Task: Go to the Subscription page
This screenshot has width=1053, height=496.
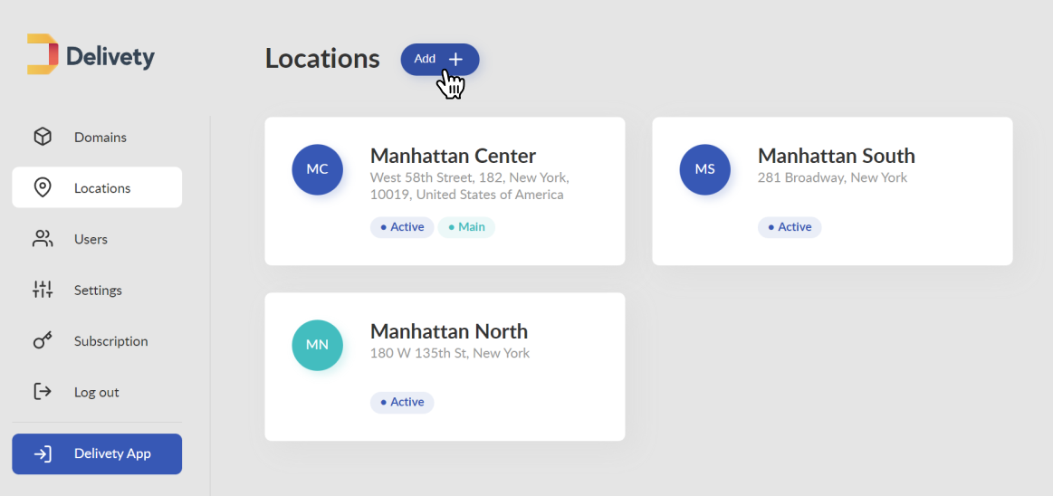Action: (97, 341)
